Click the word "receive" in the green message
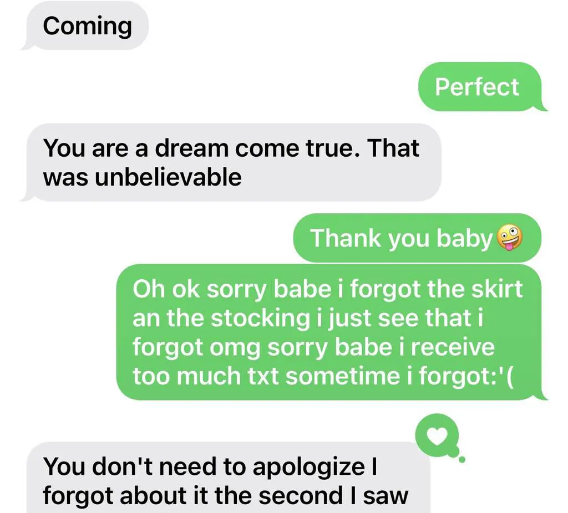 pos(453,347)
